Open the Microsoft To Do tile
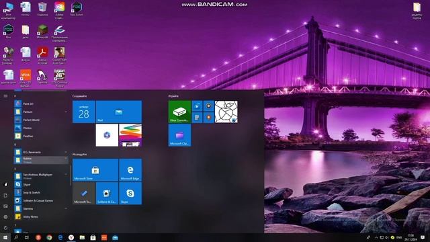The image size is (430, 242). click(x=83, y=193)
